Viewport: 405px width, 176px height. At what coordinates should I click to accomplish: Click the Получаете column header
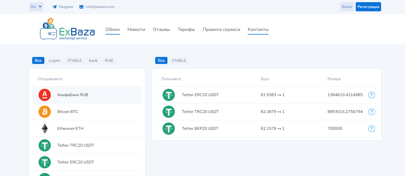171,79
